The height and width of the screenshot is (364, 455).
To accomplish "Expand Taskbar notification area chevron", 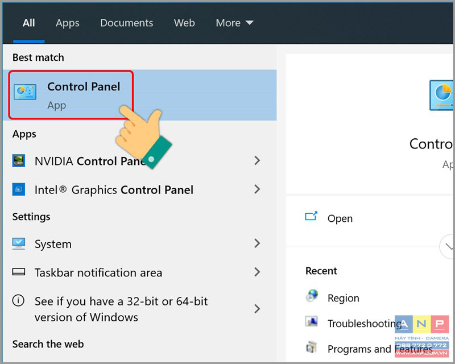I will tap(257, 272).
